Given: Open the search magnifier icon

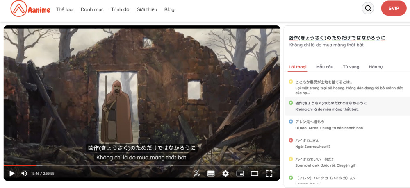Looking at the screenshot, I should pyautogui.click(x=368, y=8).
